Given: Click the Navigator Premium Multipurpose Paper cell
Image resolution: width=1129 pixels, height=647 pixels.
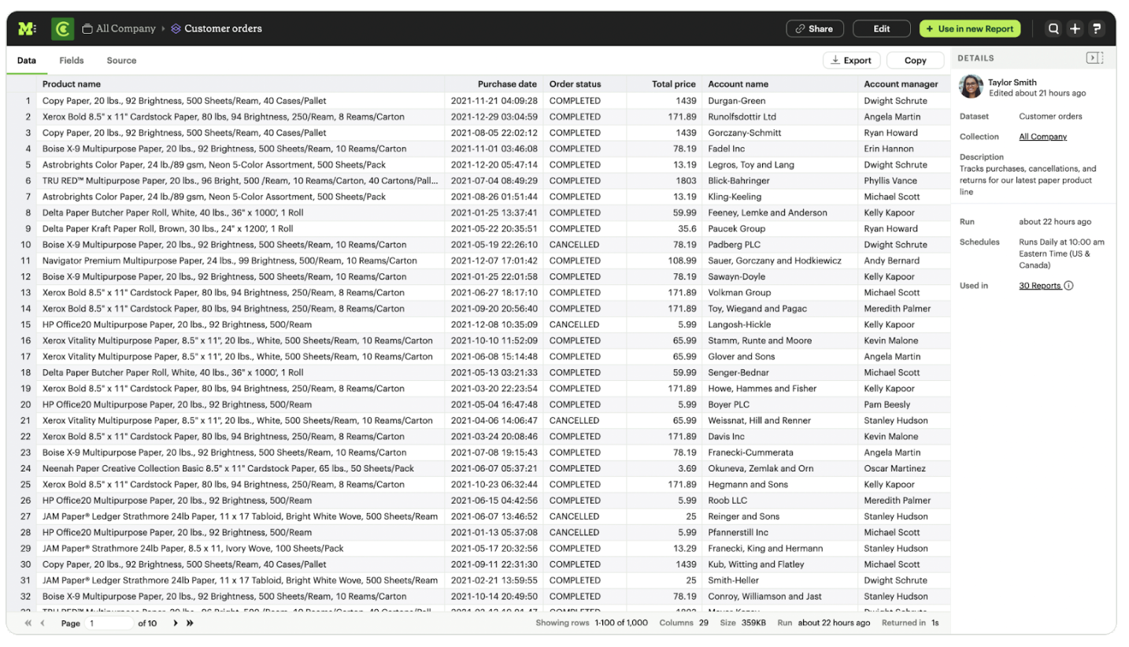Looking at the screenshot, I should 240,261.
